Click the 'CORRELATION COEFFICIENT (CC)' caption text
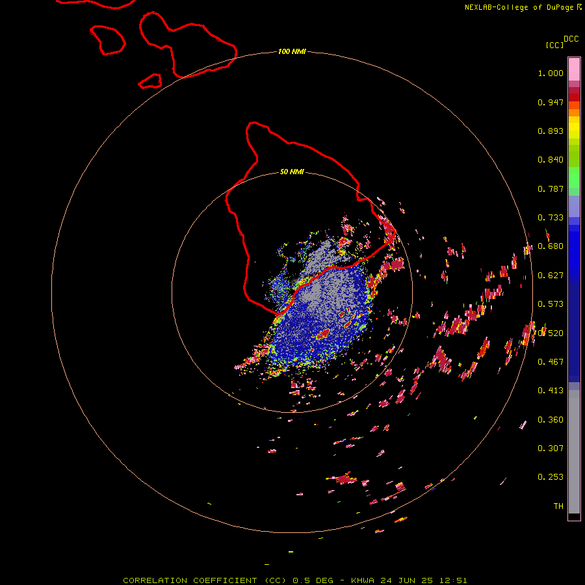This screenshot has width=585, height=585. (205, 580)
